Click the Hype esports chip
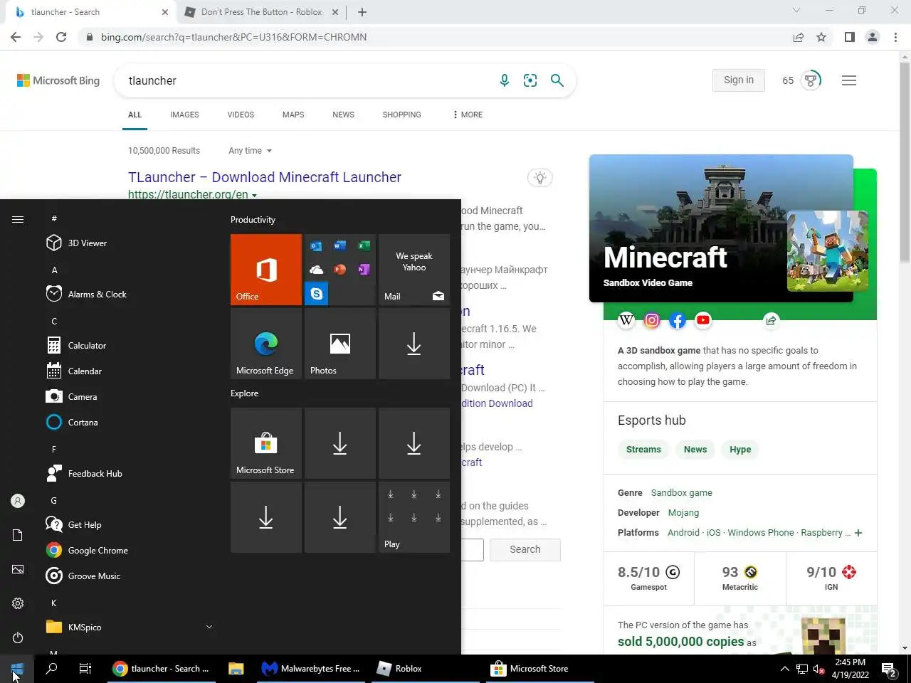The image size is (911, 683). (740, 450)
